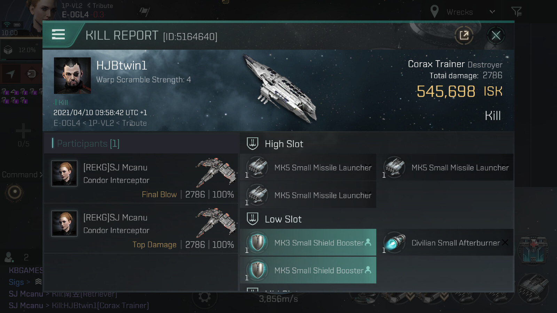The width and height of the screenshot is (557, 313).
Task: Select the Final Blow participant portrait
Action: coord(64,173)
